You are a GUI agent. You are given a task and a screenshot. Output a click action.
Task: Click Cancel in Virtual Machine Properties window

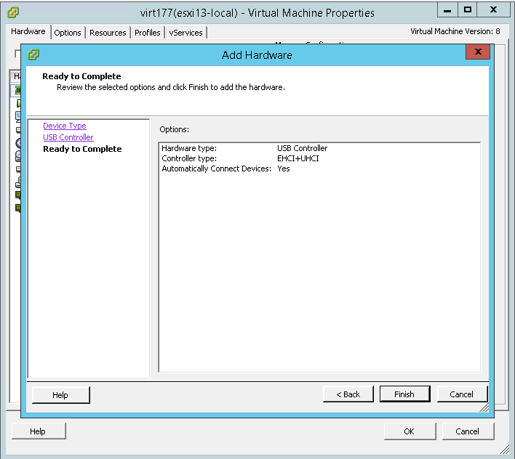(468, 431)
